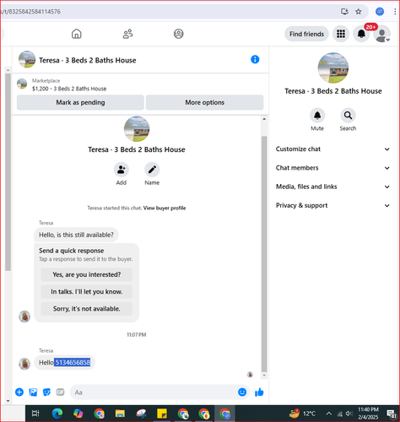Click the listing thumbnail in chat header
400x422 pixels.
click(x=27, y=59)
